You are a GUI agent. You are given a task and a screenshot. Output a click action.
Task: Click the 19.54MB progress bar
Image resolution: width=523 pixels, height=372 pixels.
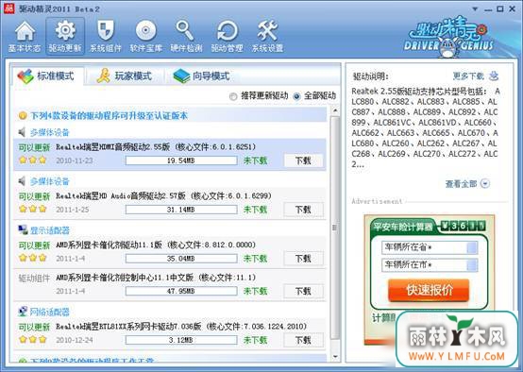pyautogui.click(x=181, y=161)
